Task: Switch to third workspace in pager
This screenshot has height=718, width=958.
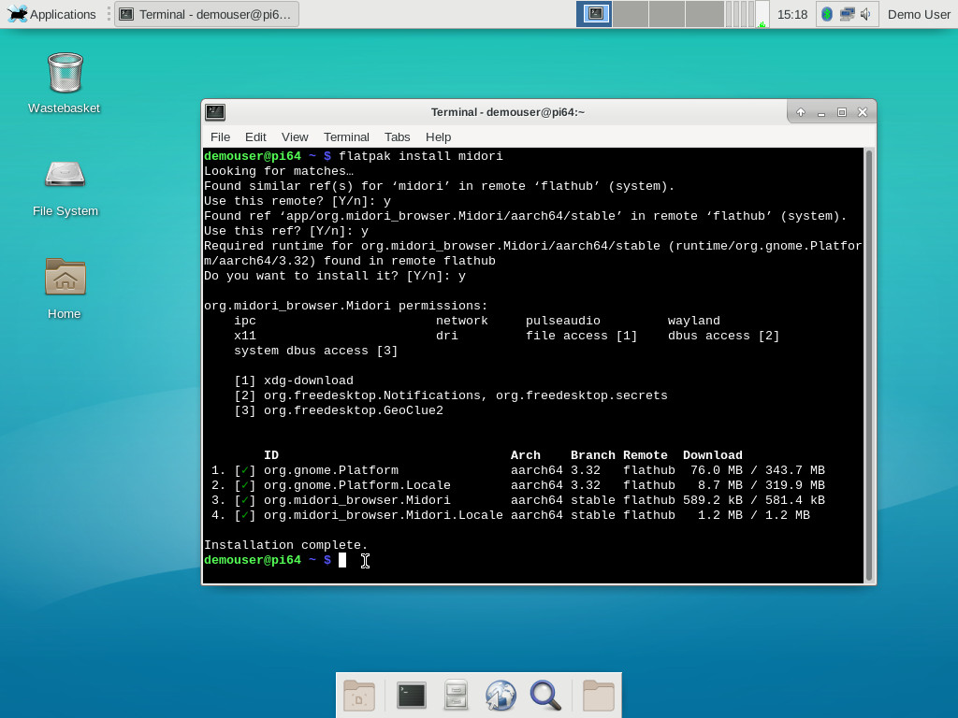Action: (666, 14)
